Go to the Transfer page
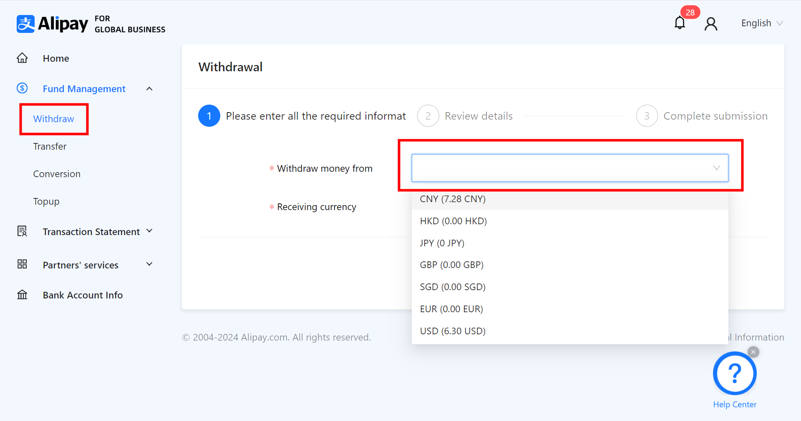 pos(50,146)
